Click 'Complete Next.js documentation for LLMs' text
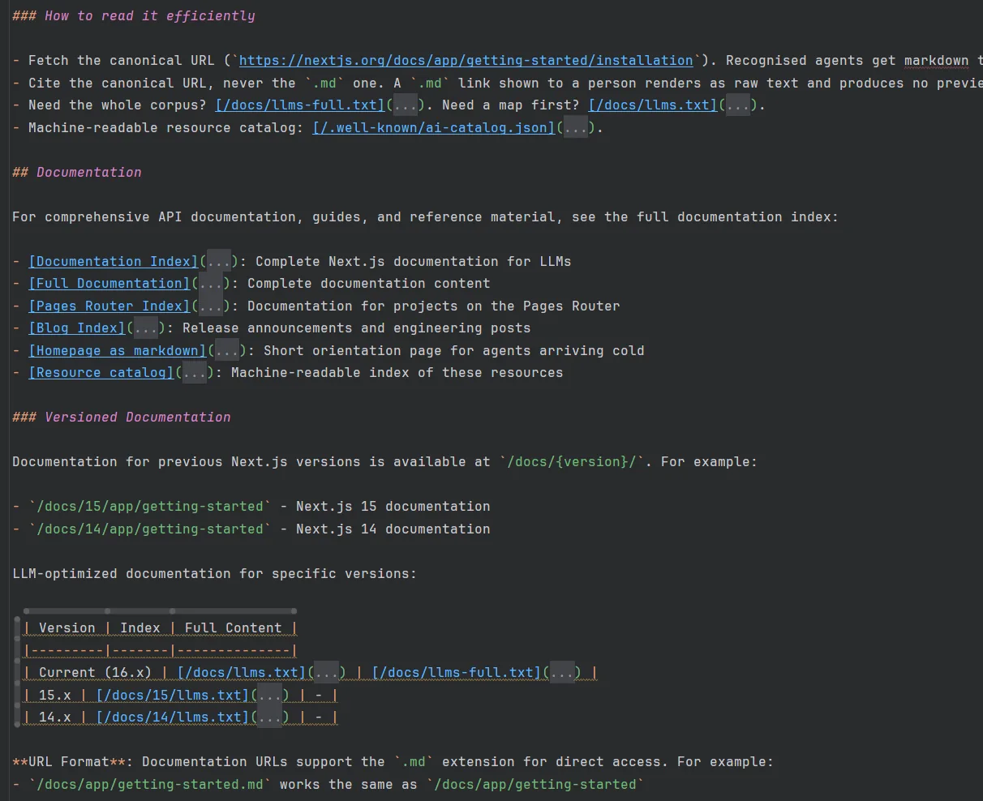Screen dimensions: 983x801 click(x=414, y=261)
